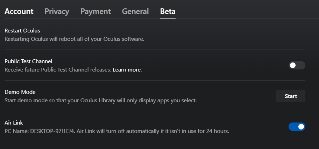Enable the Public Test Channel toggle

click(x=297, y=65)
